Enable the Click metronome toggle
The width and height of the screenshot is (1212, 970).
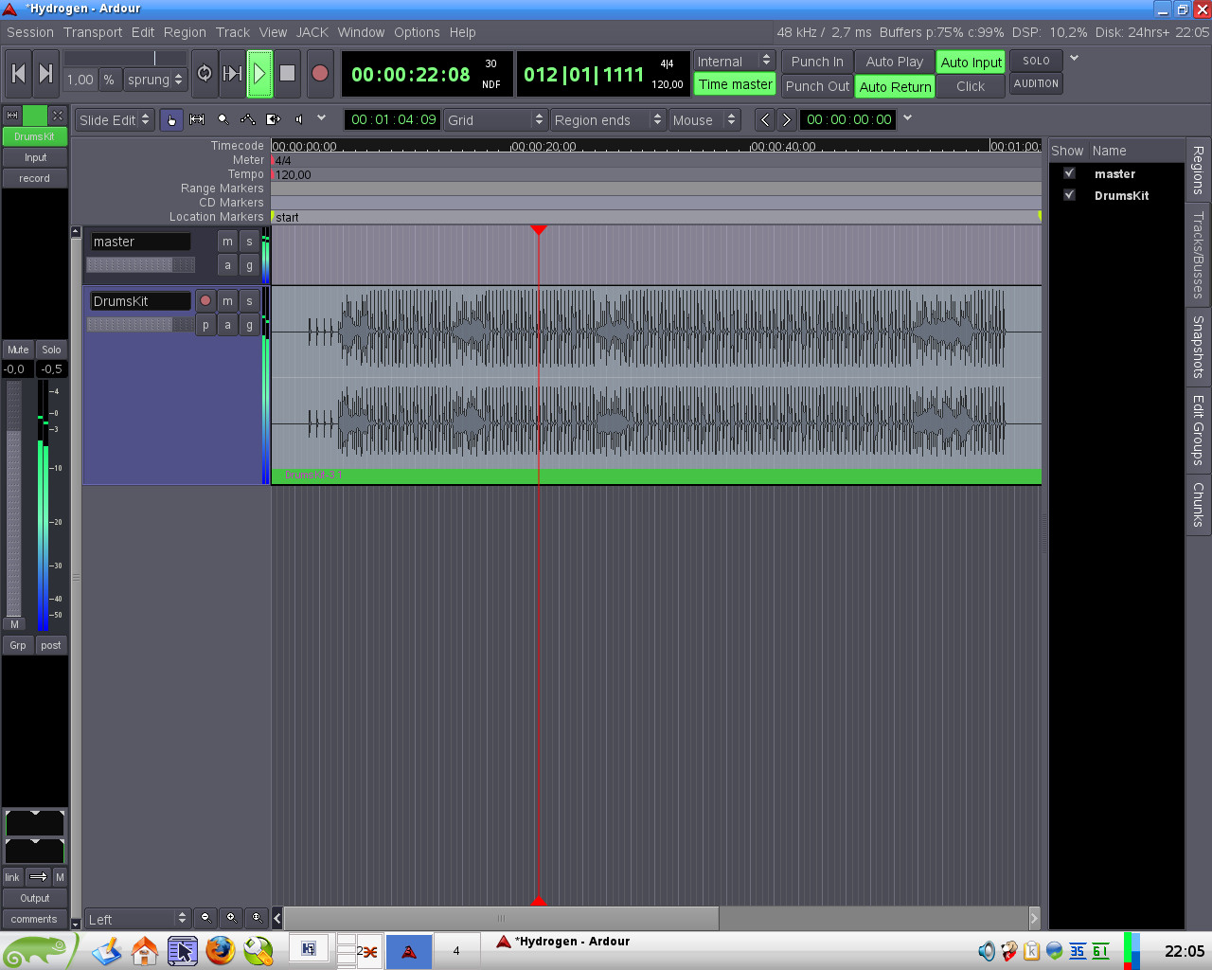971,86
